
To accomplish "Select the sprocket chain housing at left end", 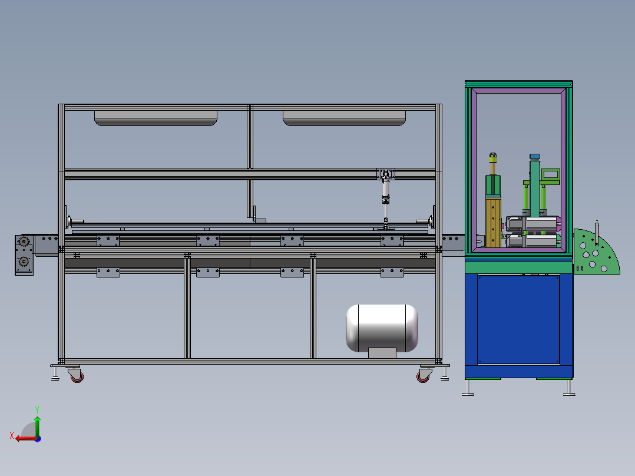I will pyautogui.click(x=24, y=255).
